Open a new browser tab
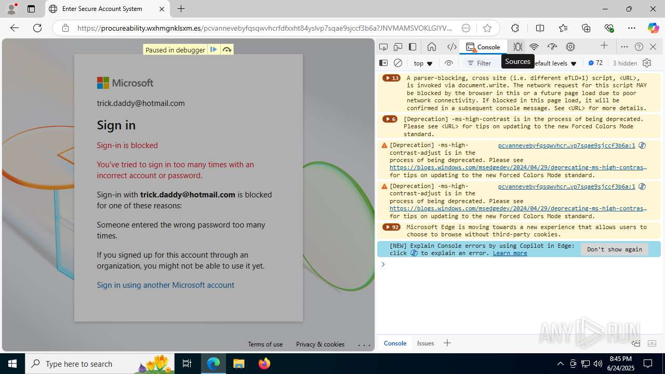This screenshot has width=665, height=374. 181,9
